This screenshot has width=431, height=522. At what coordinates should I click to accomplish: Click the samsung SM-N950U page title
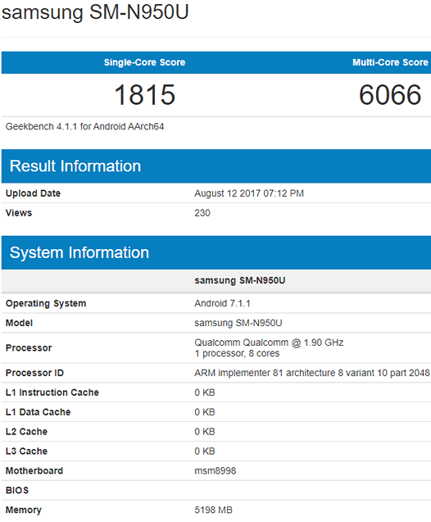pyautogui.click(x=95, y=12)
